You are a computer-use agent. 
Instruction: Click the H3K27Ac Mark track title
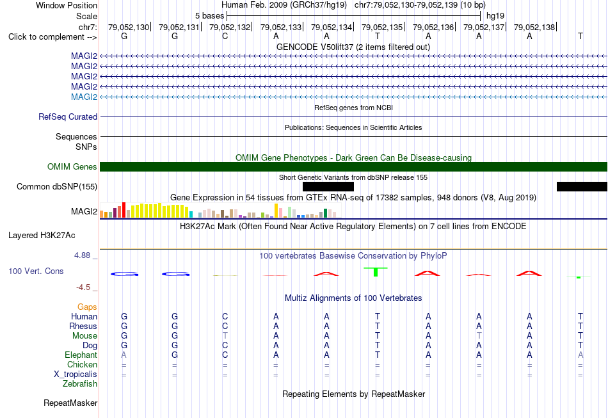(x=353, y=226)
